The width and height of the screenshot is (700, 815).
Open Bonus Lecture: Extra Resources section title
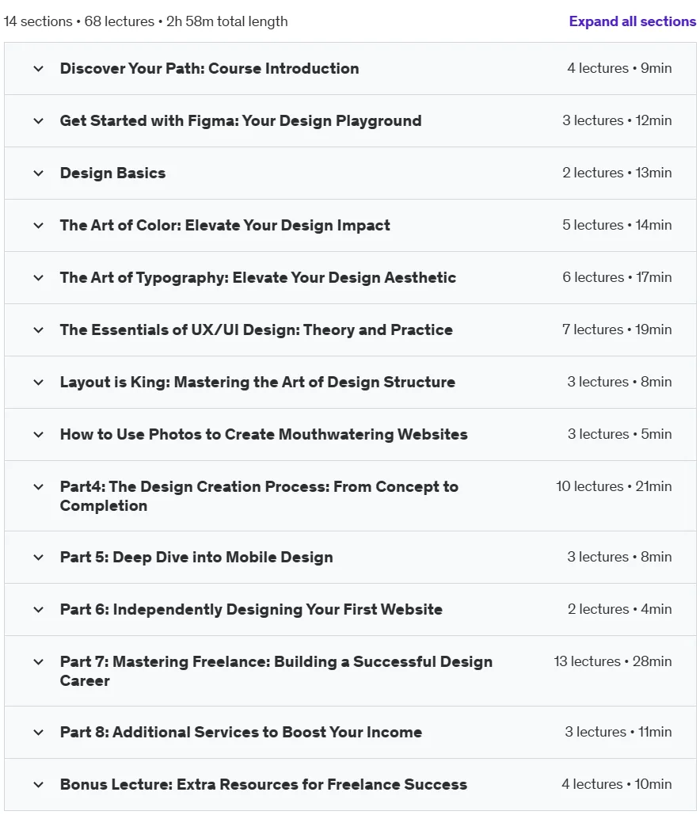click(x=264, y=784)
